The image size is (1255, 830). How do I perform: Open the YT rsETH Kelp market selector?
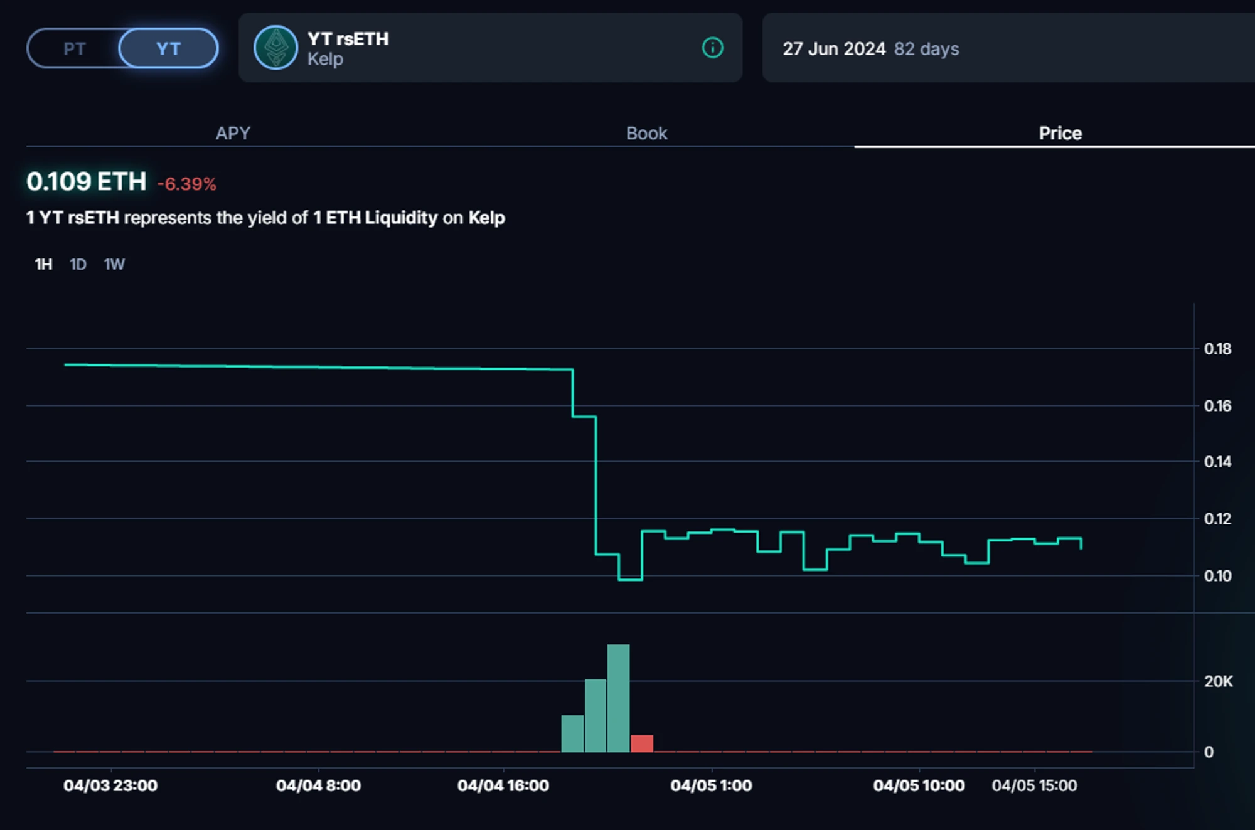click(490, 48)
